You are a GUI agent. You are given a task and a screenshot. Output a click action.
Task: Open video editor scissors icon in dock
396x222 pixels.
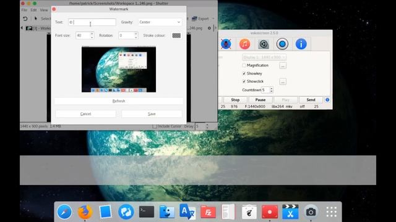tap(290, 212)
